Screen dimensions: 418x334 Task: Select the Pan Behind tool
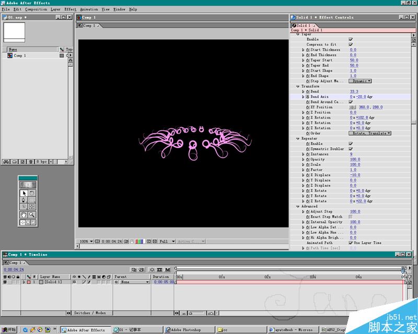[x=32, y=207]
